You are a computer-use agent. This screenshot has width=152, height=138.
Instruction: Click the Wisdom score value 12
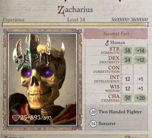click(x=127, y=88)
